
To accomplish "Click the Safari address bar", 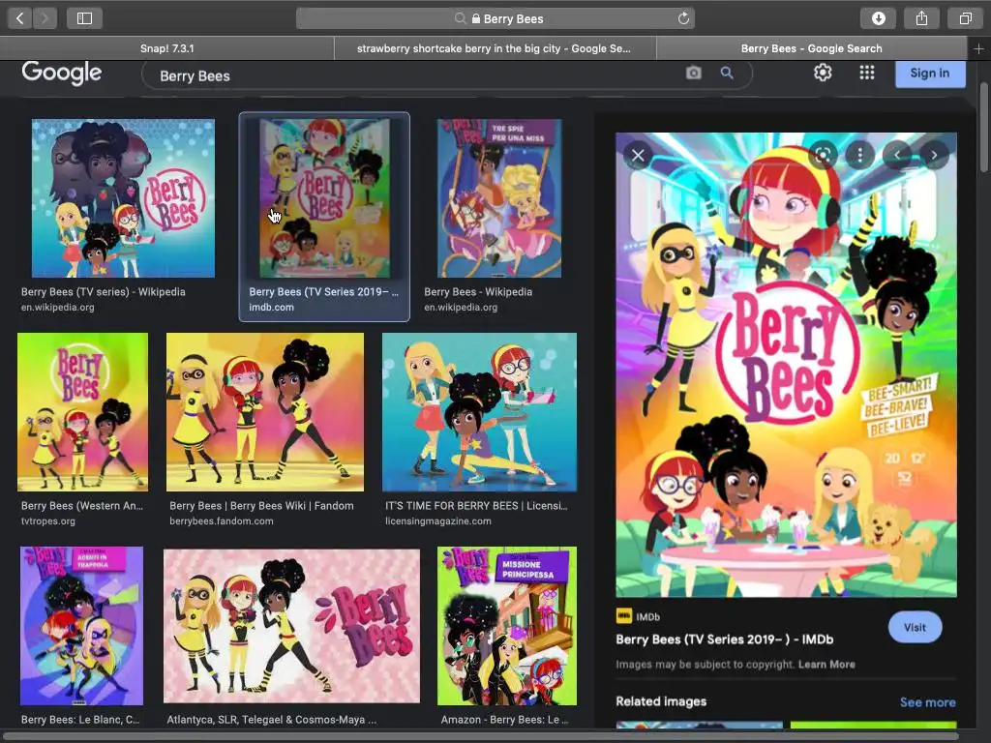I will tap(495, 18).
